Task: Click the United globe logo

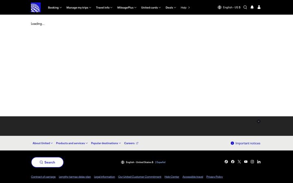Action: click(36, 7)
